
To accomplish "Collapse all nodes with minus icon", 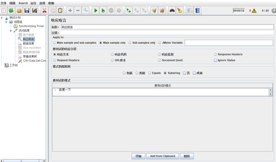I will click(x=78, y=11).
